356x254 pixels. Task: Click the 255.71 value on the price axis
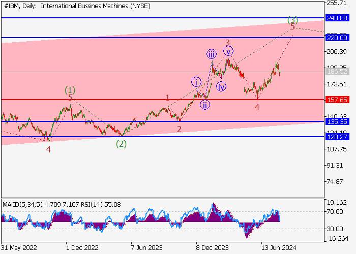coord(337,3)
